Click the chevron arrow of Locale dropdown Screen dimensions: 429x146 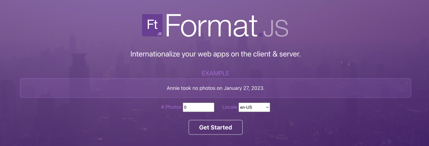click(267, 107)
